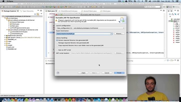Select pom.xml in Package Explorer
This screenshot has height=102, width=181.
tap(11, 47)
